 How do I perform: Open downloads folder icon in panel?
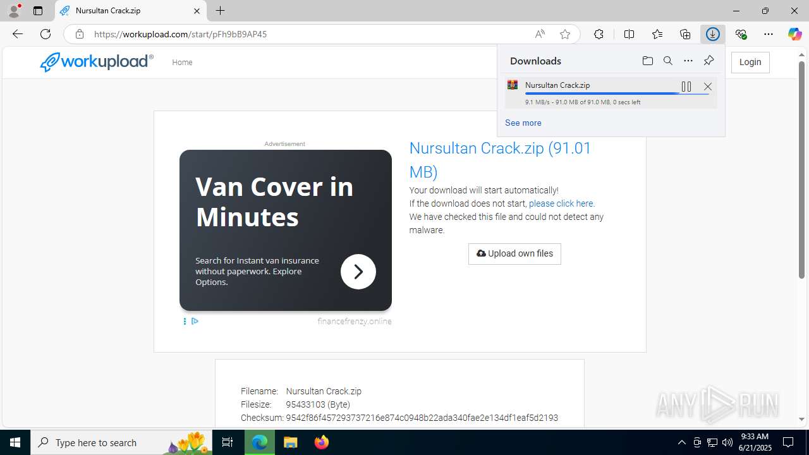[x=647, y=61]
